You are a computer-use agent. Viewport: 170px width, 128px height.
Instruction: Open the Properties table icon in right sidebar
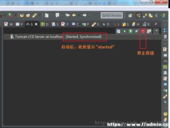click(x=165, y=55)
